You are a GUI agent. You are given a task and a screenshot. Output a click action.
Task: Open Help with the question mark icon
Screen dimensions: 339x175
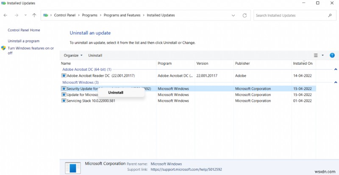click(x=332, y=55)
